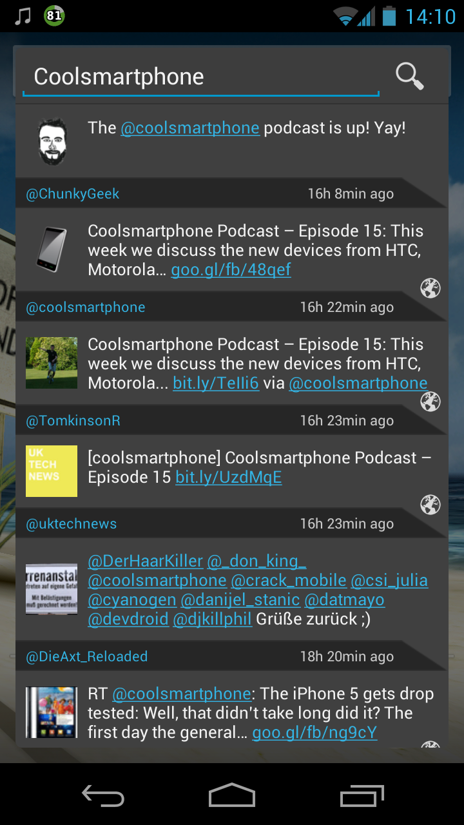Open the @DieAxt_Reloaded username label
The width and height of the screenshot is (464, 825).
[x=86, y=657]
